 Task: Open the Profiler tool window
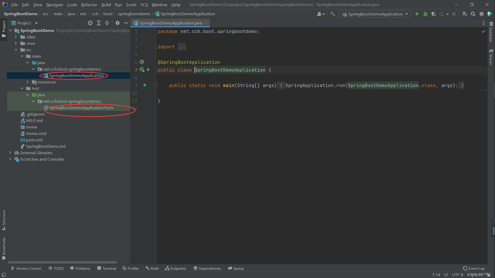pos(131,268)
